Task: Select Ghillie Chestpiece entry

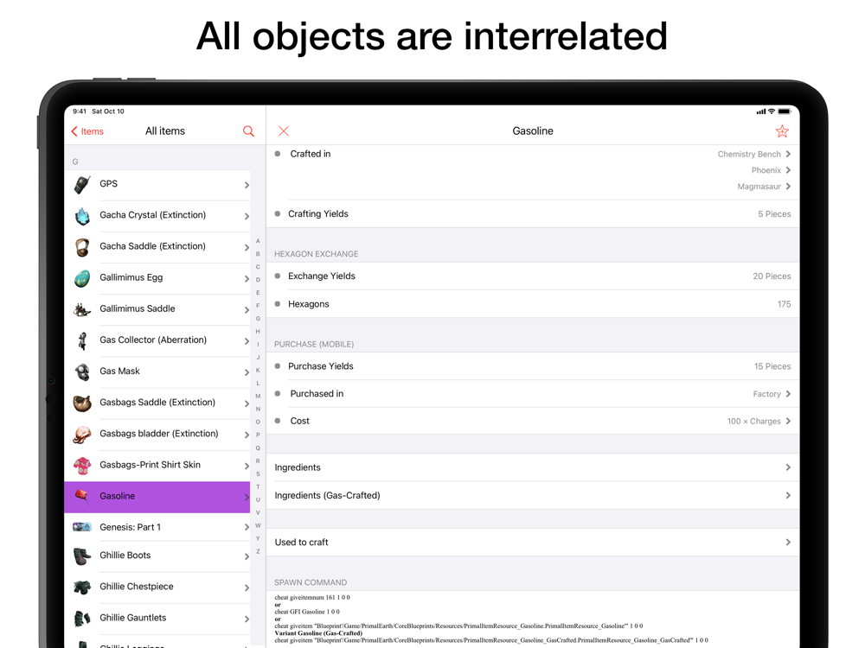Action: click(157, 588)
